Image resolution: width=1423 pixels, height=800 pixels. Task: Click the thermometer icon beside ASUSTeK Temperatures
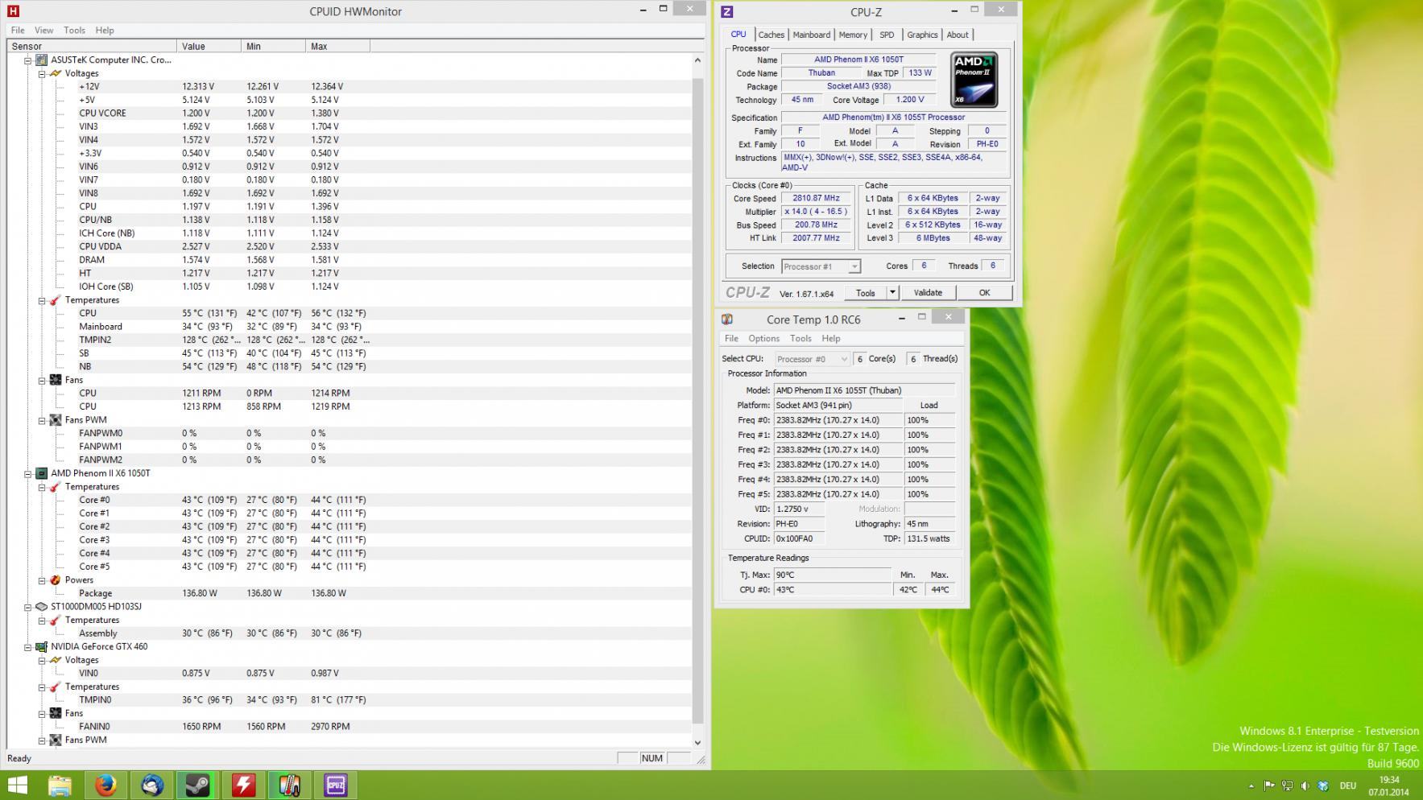click(56, 300)
